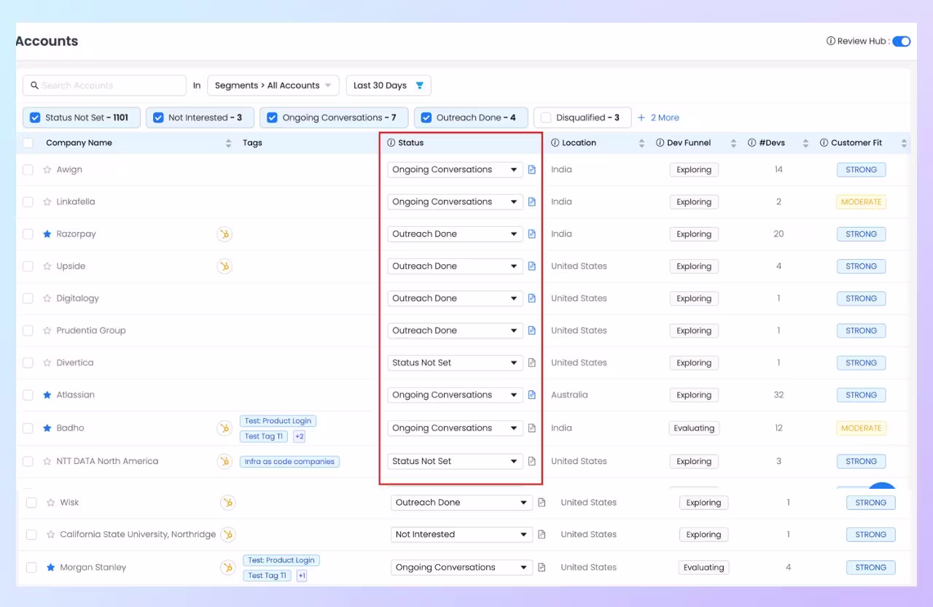Open the HubSpot icon for Wisk
The height and width of the screenshot is (607, 933).
coord(228,503)
